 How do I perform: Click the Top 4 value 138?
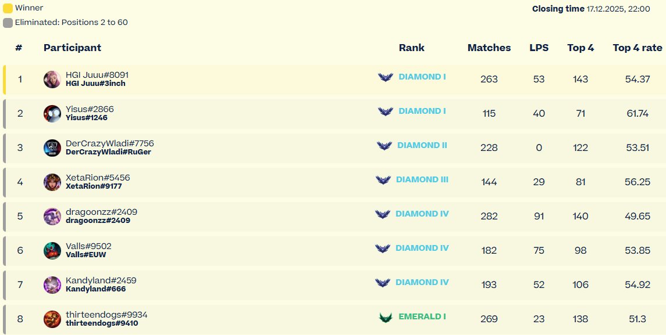pyautogui.click(x=580, y=319)
